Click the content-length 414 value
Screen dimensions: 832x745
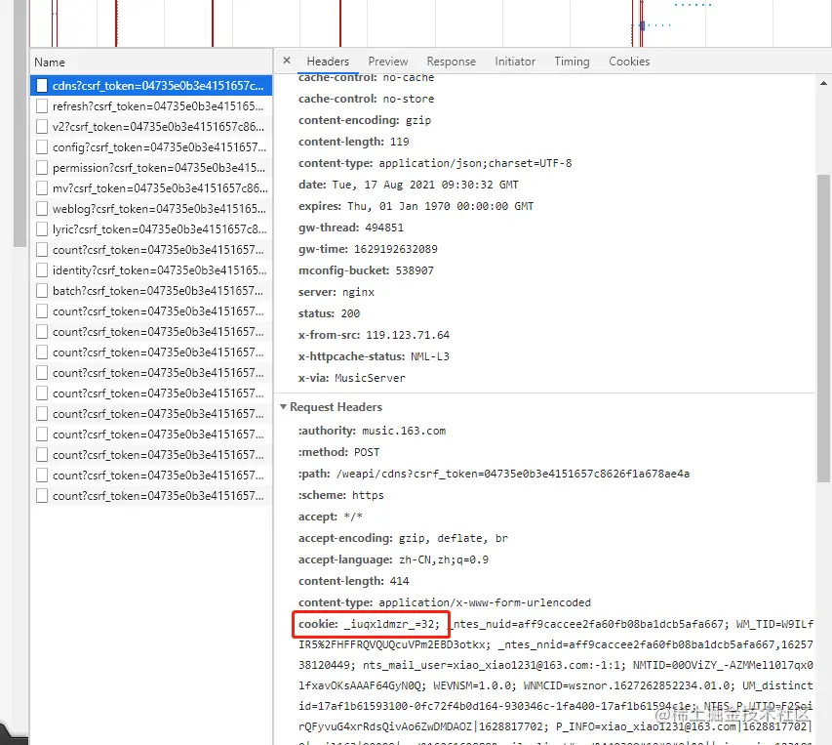coord(400,581)
